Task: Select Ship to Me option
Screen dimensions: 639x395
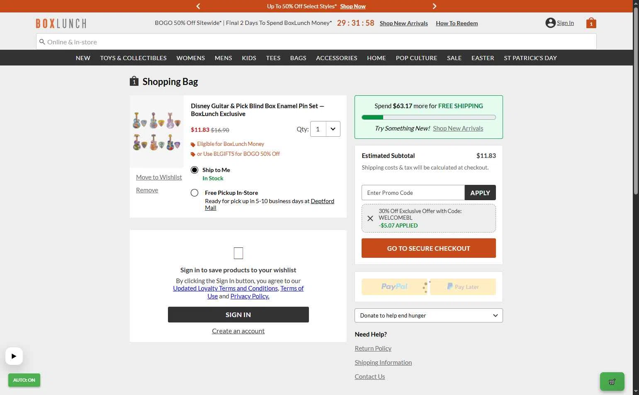Action: click(194, 170)
